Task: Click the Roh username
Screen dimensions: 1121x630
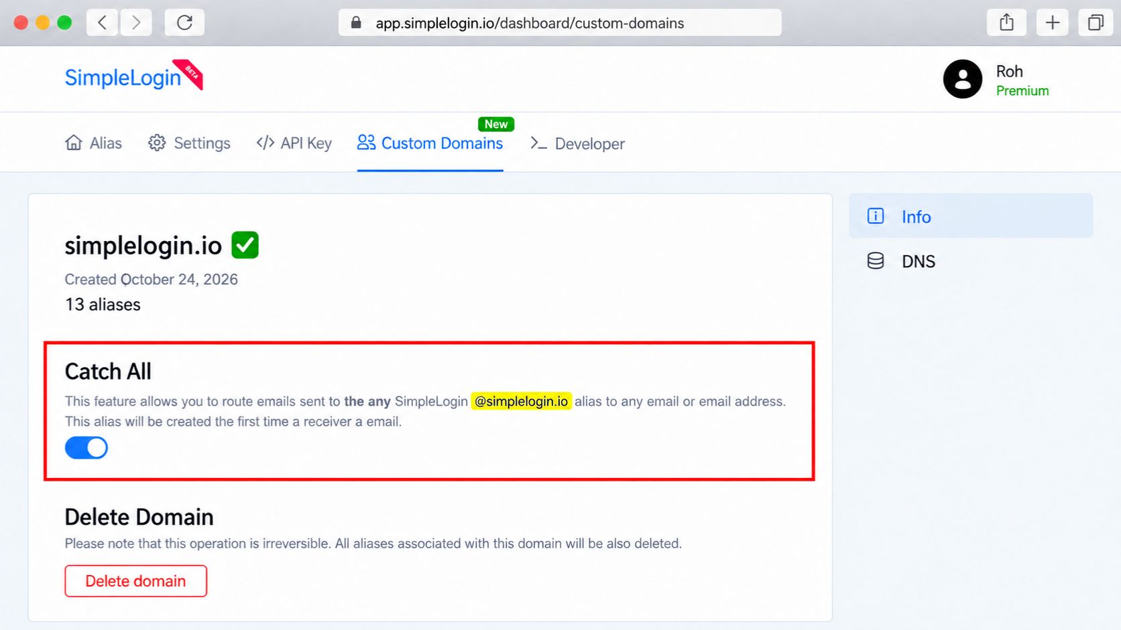Action: pyautogui.click(x=1009, y=72)
